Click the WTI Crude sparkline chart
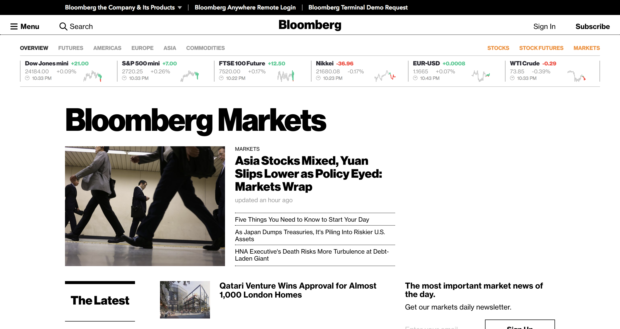The width and height of the screenshot is (620, 329). tap(576, 76)
